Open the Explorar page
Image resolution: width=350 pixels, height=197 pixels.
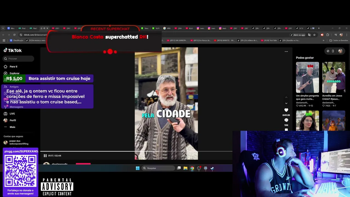pos(11,73)
